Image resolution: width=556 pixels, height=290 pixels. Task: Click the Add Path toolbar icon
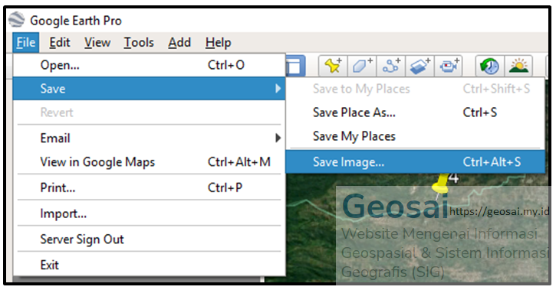coord(391,66)
